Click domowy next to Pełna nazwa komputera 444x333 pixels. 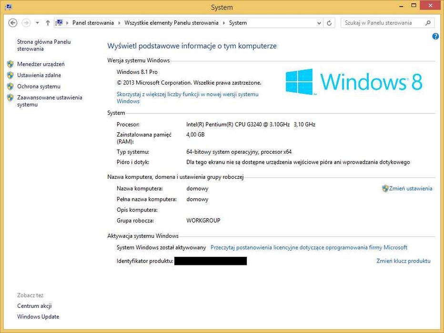[x=197, y=199]
